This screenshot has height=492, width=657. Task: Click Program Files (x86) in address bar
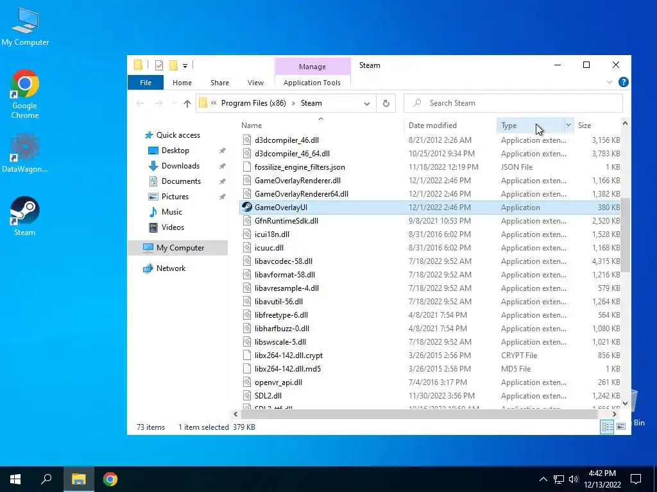253,103
